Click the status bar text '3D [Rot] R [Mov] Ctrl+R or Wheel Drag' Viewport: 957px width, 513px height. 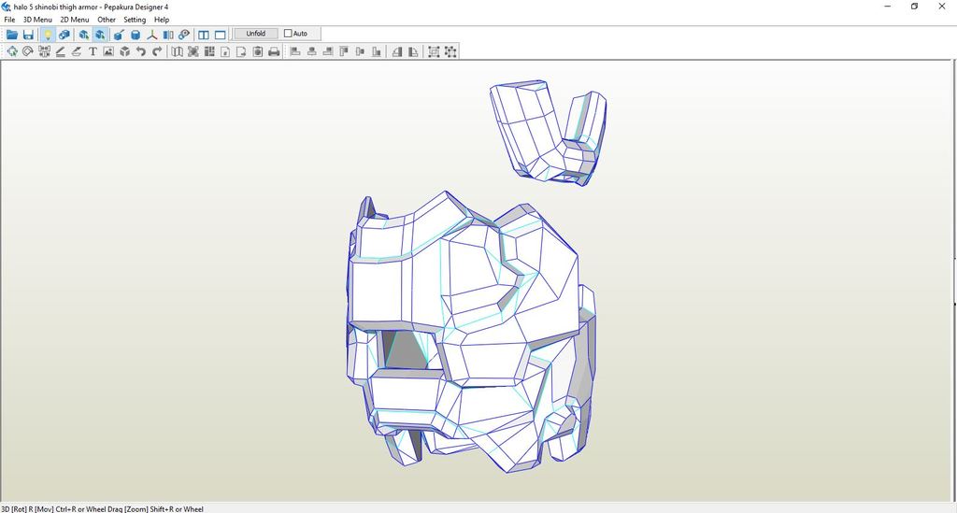click(x=62, y=508)
